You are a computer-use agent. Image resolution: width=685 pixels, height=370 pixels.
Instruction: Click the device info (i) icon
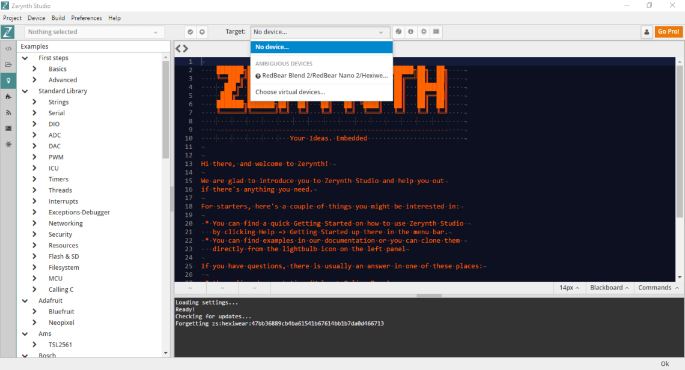(x=410, y=31)
